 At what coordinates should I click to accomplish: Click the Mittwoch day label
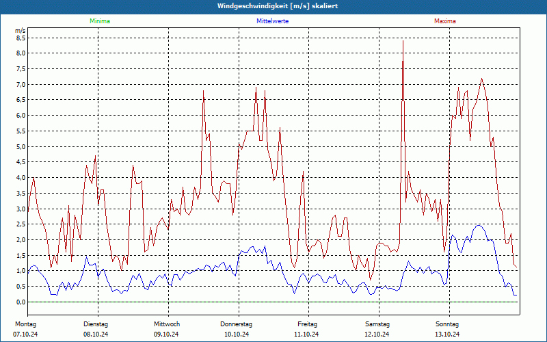tap(167, 324)
